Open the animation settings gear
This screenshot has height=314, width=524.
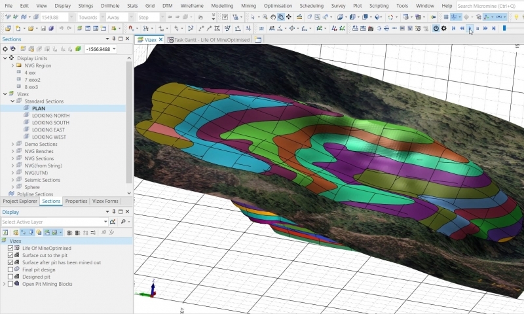point(444,29)
